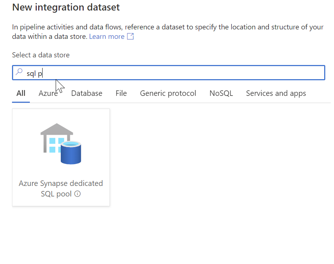Click the magnifier search icon
Viewport: 334px width, 264px height.
[x=19, y=72]
